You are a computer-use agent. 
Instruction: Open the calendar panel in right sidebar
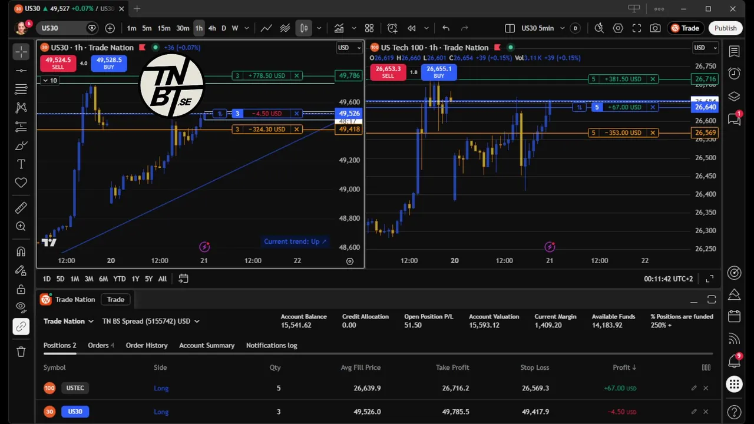734,316
